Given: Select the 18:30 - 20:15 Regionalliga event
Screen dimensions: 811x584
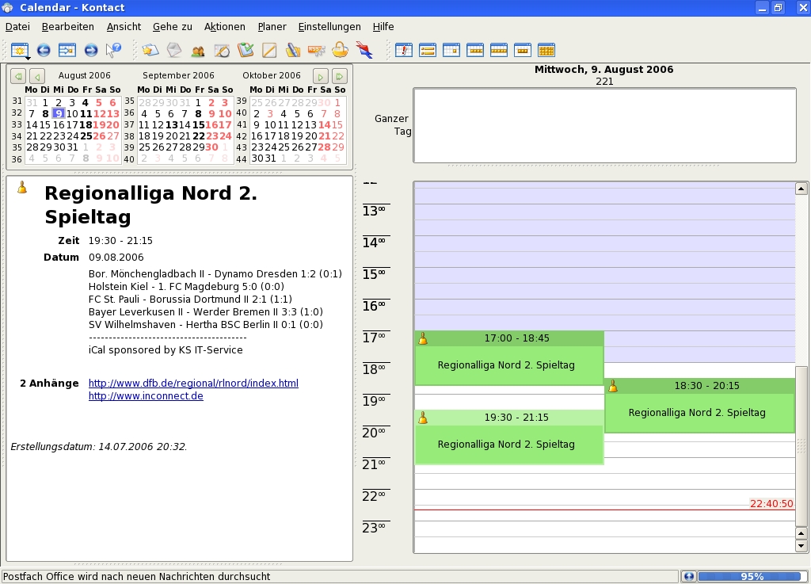Looking at the screenshot, I should pyautogui.click(x=699, y=406).
